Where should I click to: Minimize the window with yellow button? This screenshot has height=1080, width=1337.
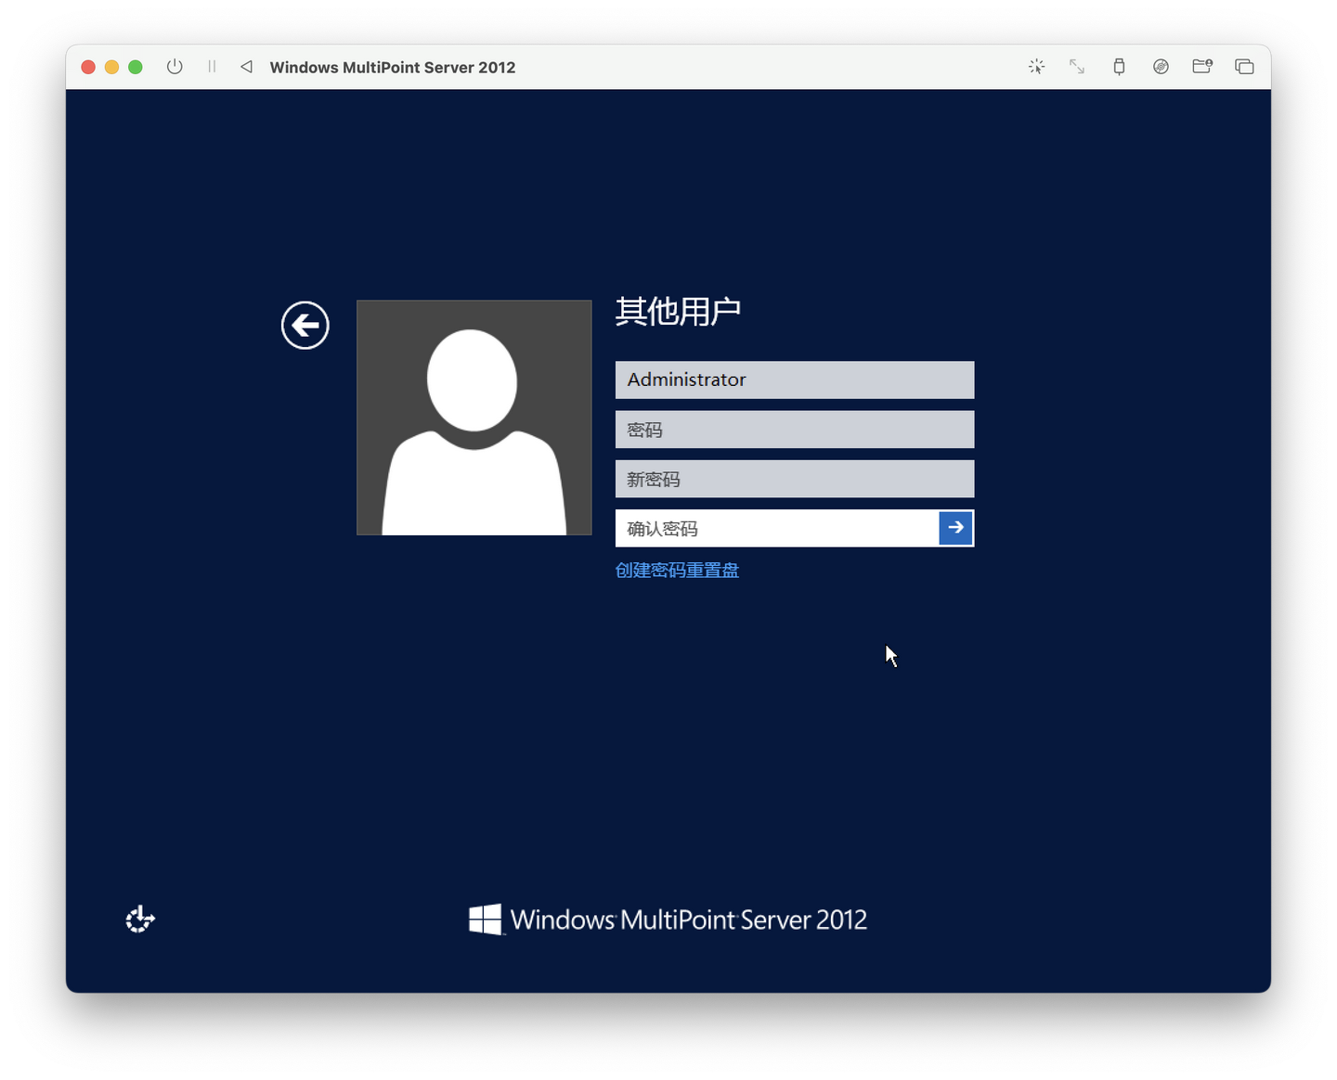tap(111, 67)
